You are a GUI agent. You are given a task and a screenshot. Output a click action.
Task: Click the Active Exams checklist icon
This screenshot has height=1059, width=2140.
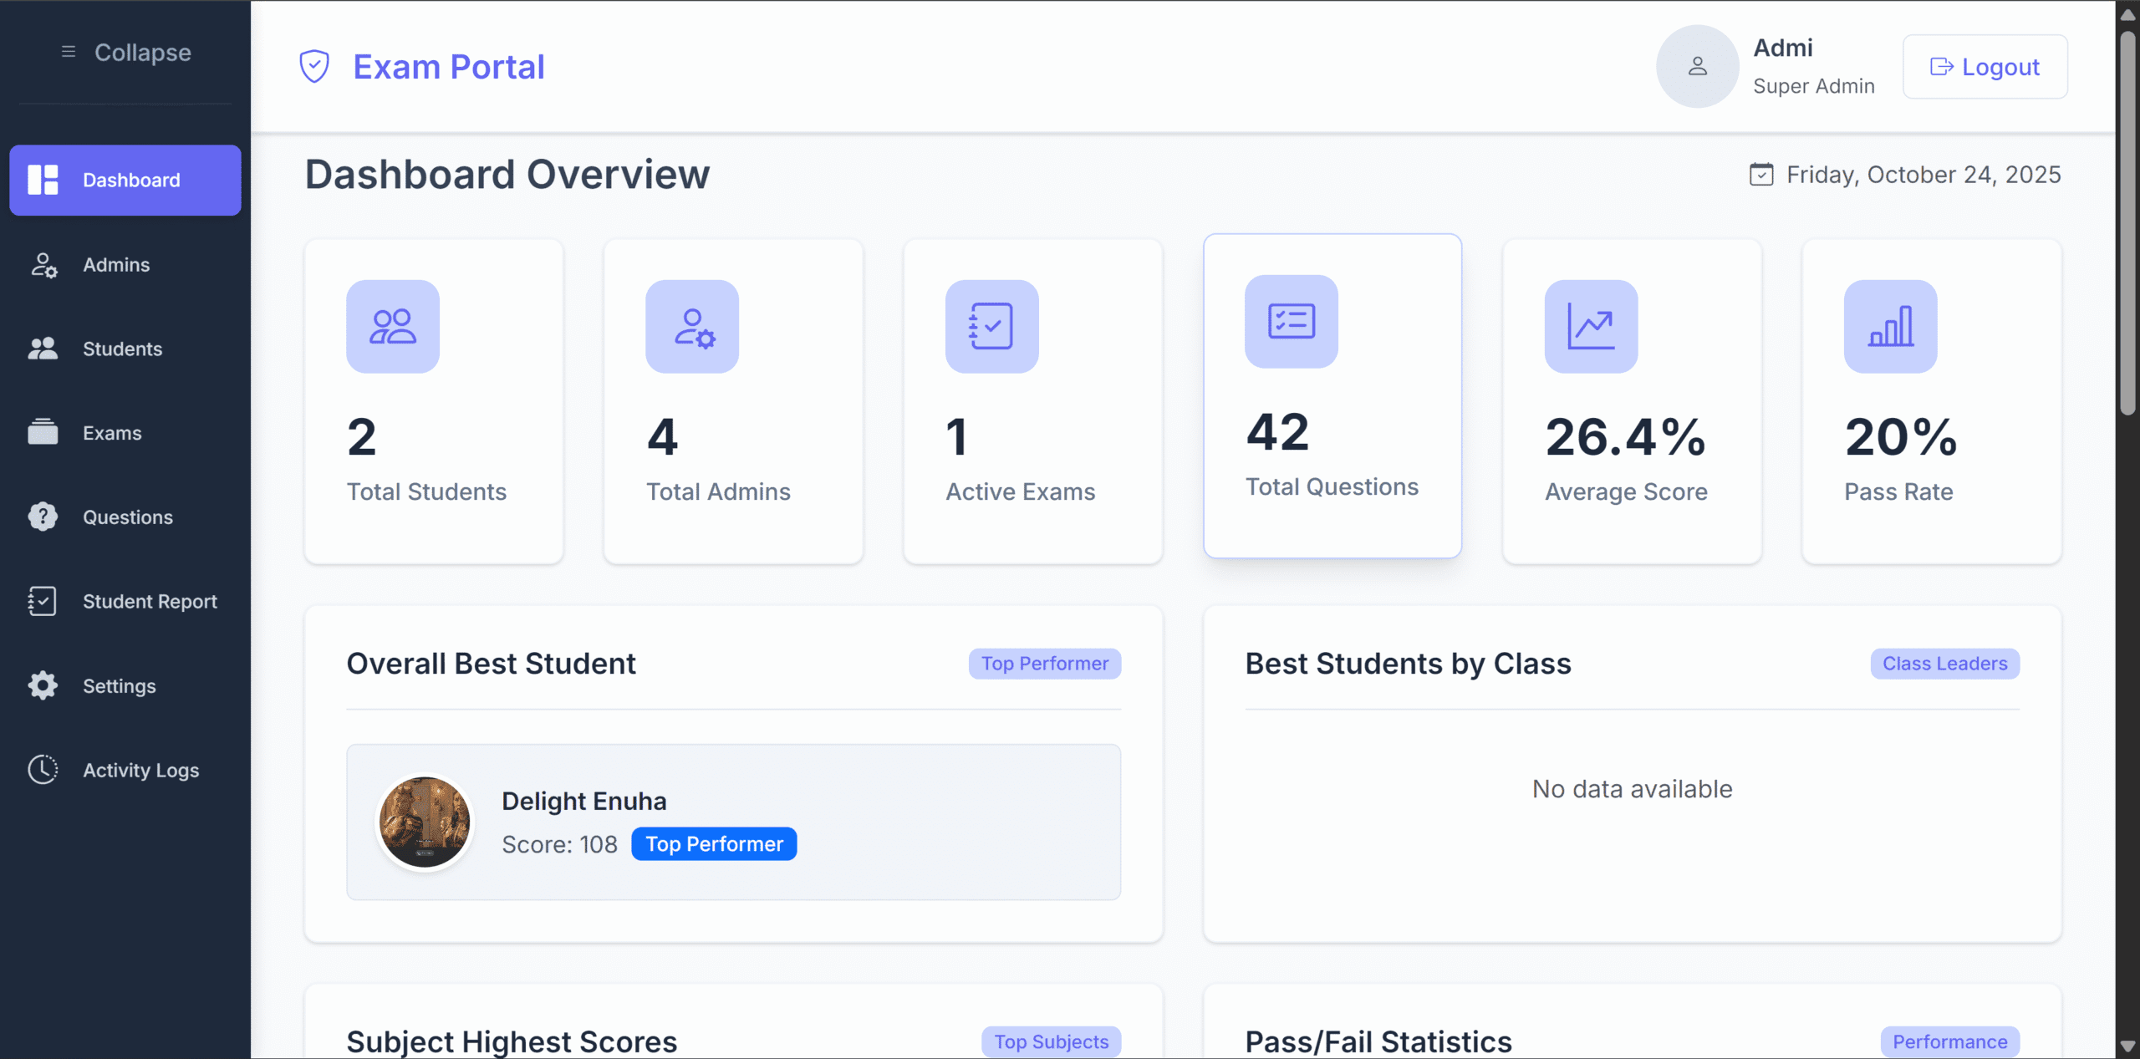(x=991, y=326)
